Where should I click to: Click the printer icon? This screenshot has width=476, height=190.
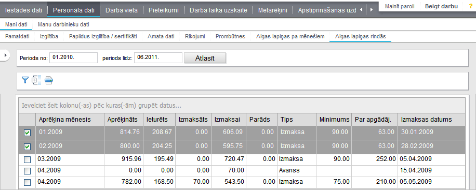49,80
